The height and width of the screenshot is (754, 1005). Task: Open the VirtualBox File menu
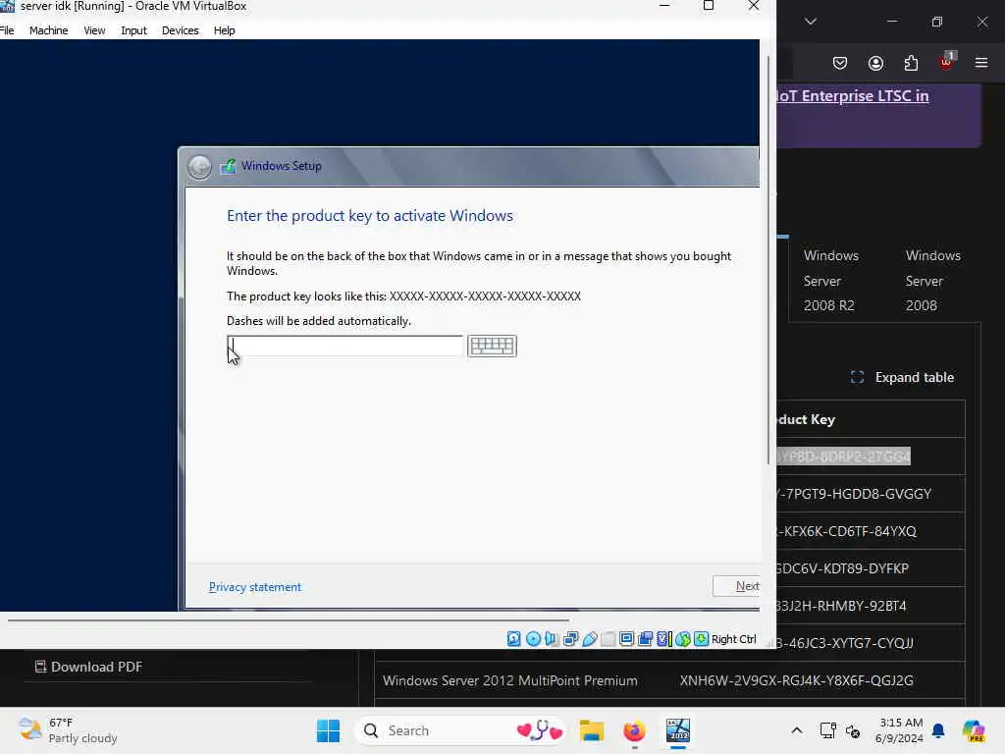click(x=7, y=30)
